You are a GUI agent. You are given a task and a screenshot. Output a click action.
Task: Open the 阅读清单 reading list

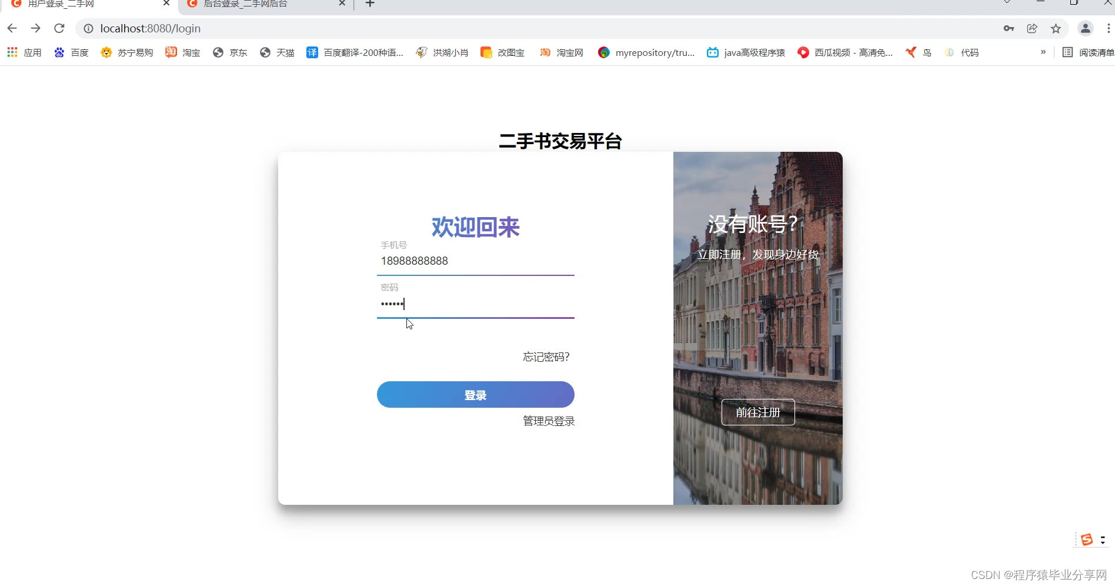point(1088,52)
